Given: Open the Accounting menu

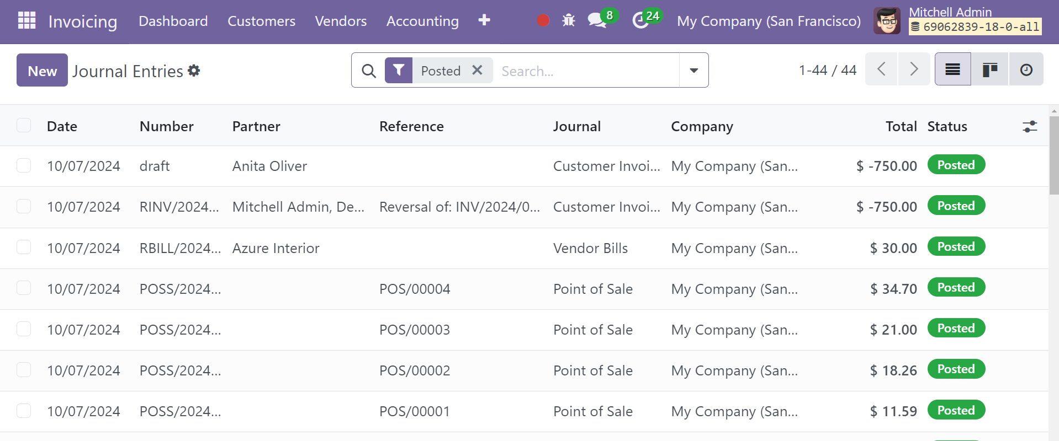Looking at the screenshot, I should coord(422,21).
